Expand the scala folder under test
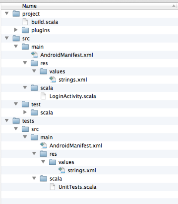 25,112
